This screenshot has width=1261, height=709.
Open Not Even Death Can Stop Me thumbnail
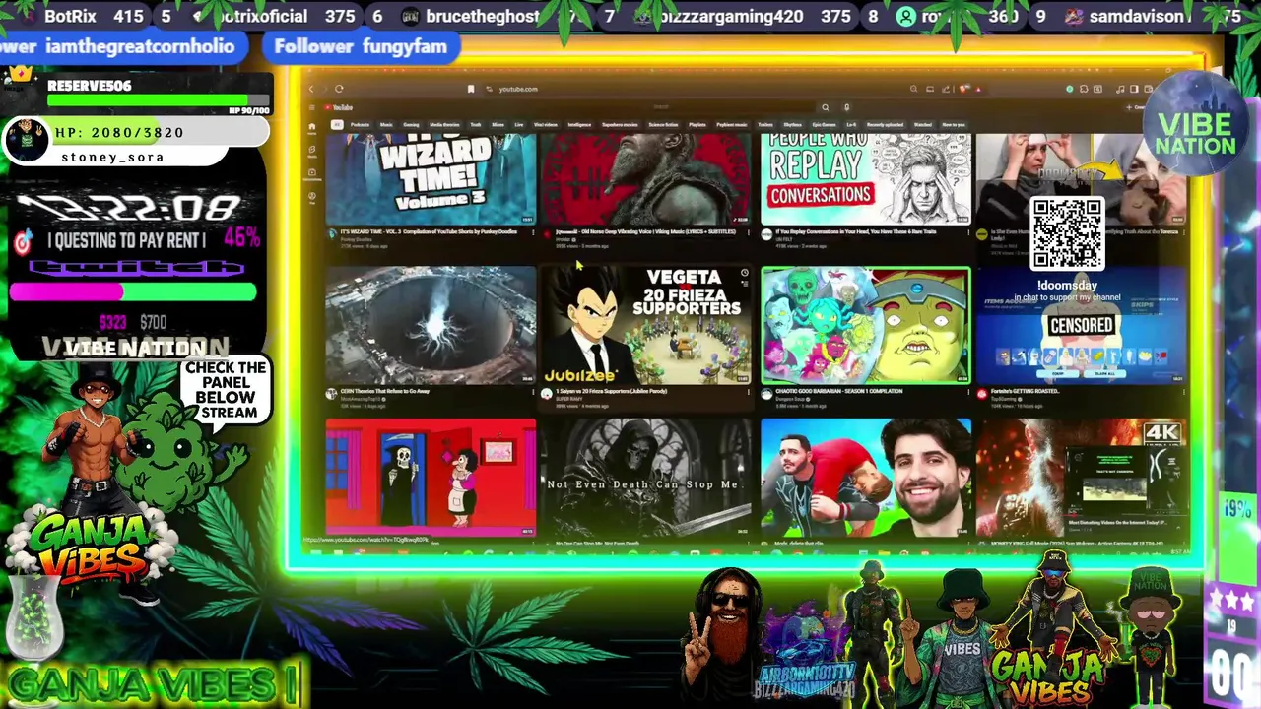pyautogui.click(x=646, y=478)
